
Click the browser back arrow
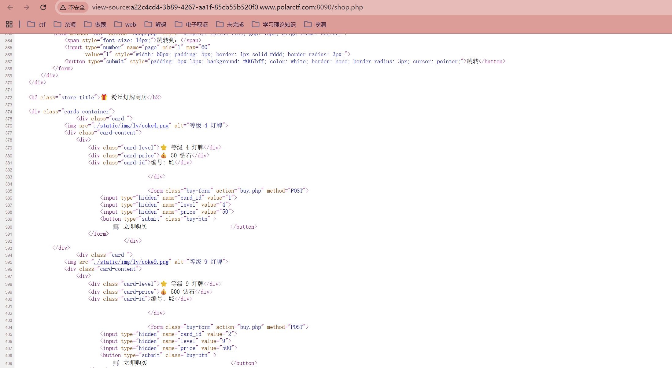point(10,7)
